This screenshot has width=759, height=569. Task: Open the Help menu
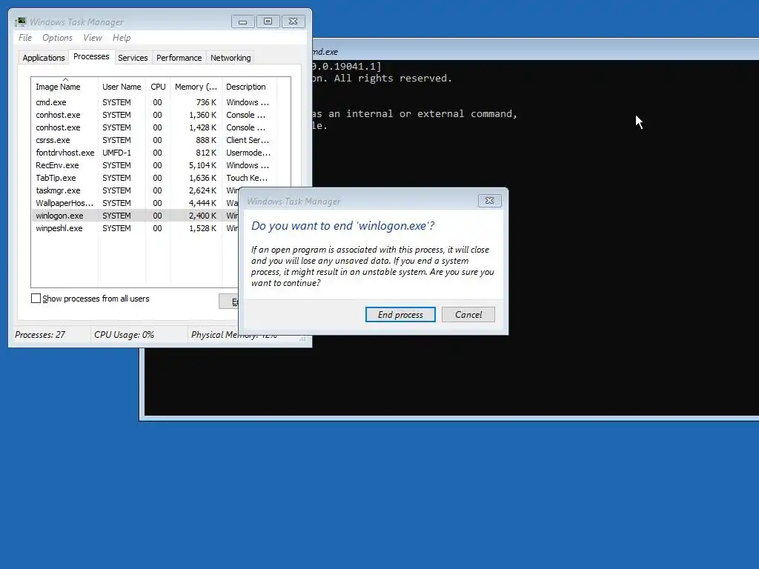click(122, 38)
